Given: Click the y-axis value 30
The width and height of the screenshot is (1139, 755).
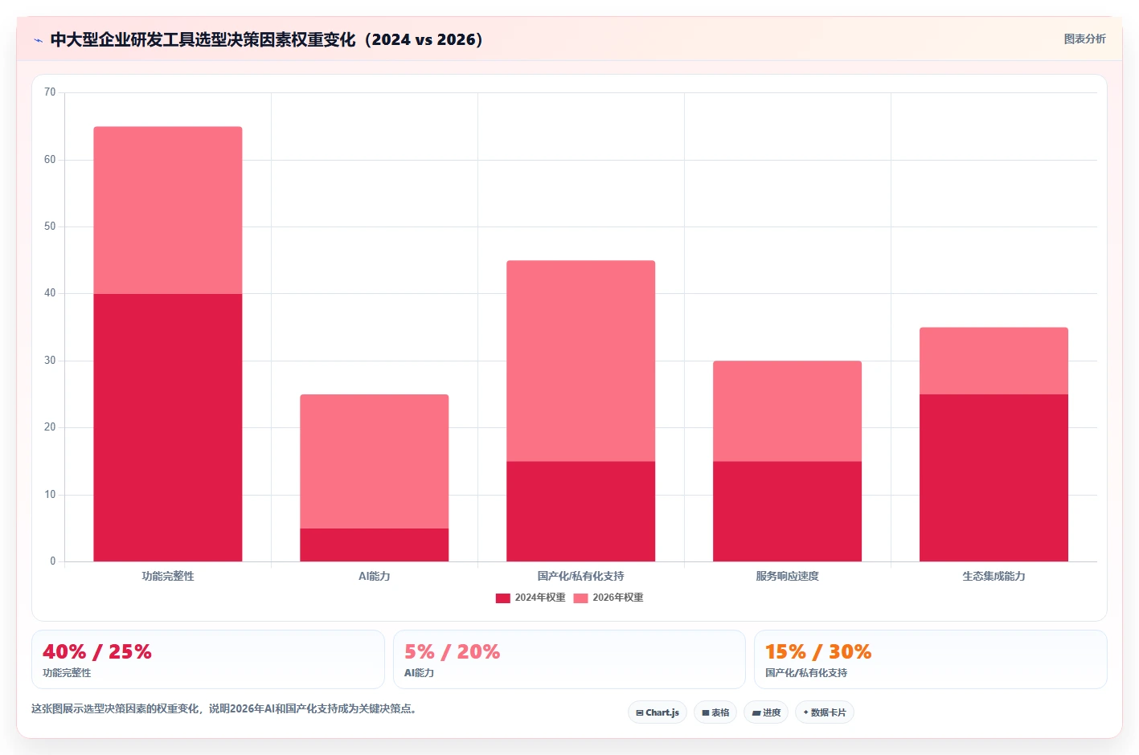Looking at the screenshot, I should tap(50, 361).
